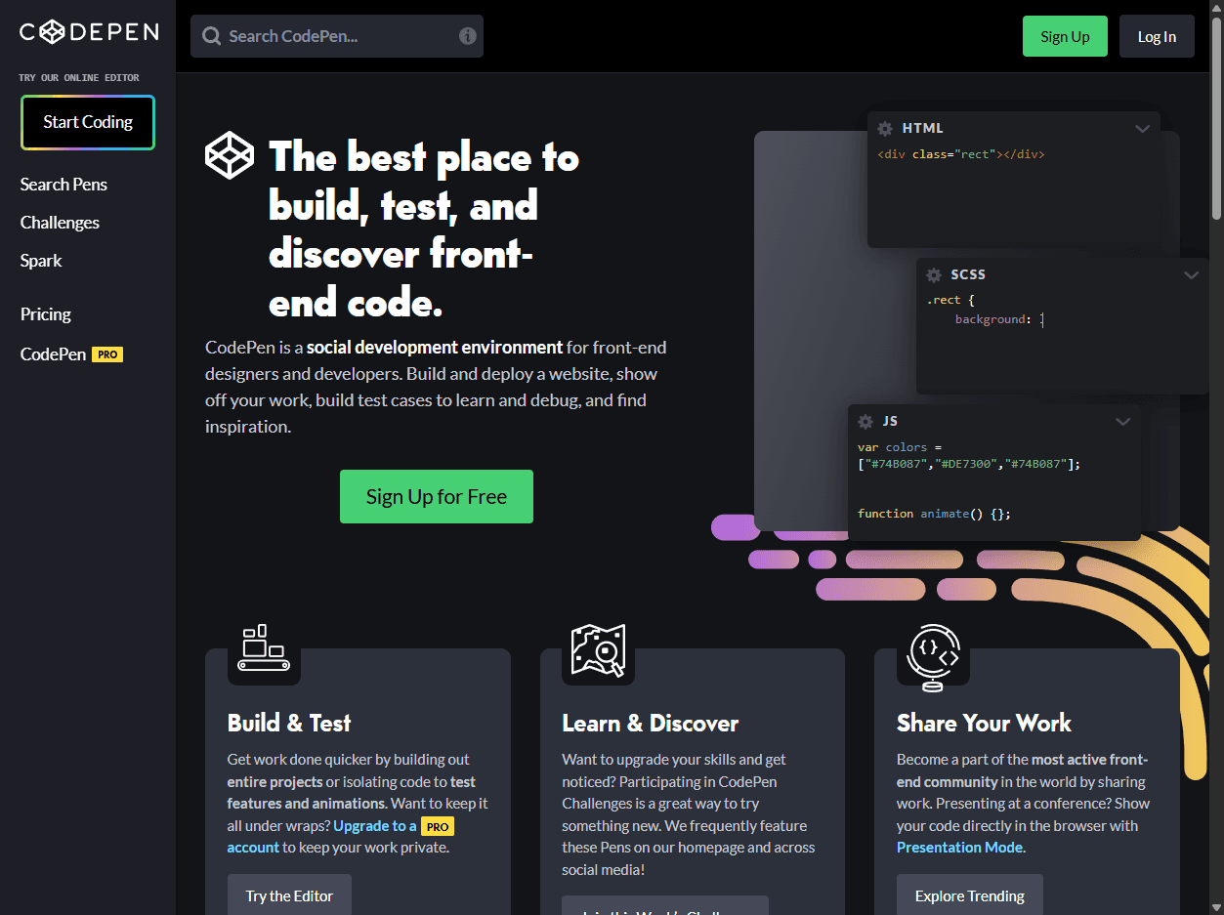The height and width of the screenshot is (915, 1224).
Task: Click the Learn & Discover heading
Action: coord(651,723)
